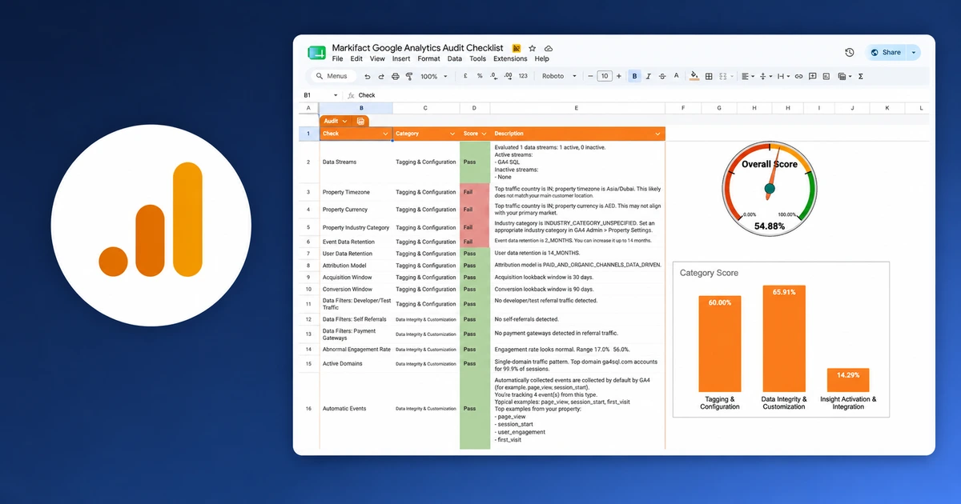Open the borders tool

click(x=709, y=76)
